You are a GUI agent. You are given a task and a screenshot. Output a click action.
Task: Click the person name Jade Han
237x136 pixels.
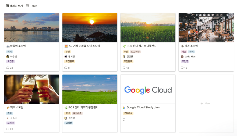point(190,57)
